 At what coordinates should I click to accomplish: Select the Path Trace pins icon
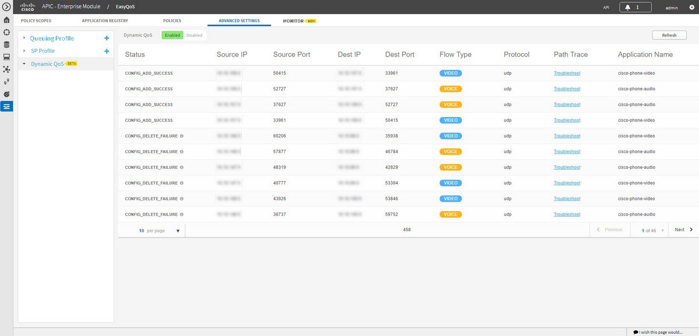point(6,81)
